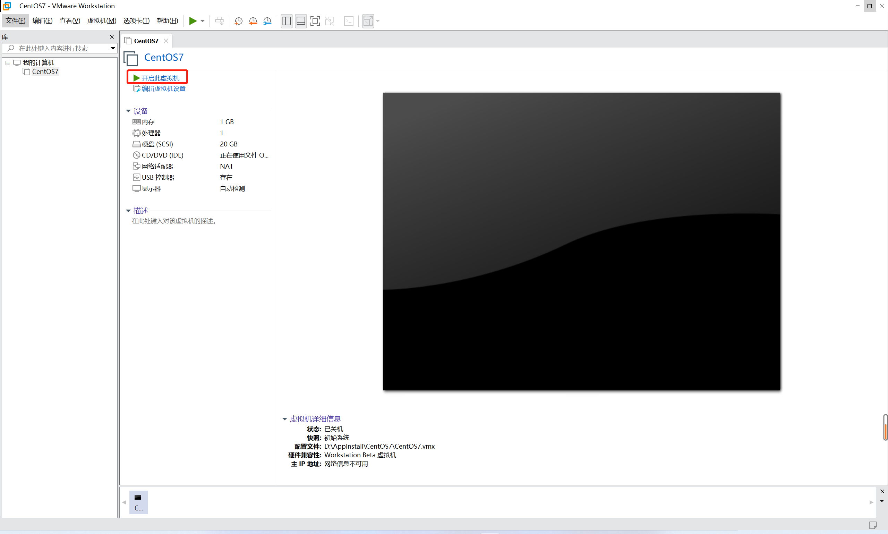The width and height of the screenshot is (888, 534).
Task: Click the 初始系统 snapshot value
Action: pos(336,438)
